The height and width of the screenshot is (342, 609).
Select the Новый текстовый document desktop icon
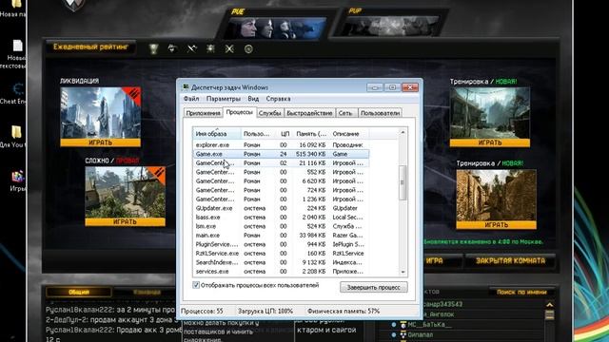pyautogui.click(x=15, y=54)
